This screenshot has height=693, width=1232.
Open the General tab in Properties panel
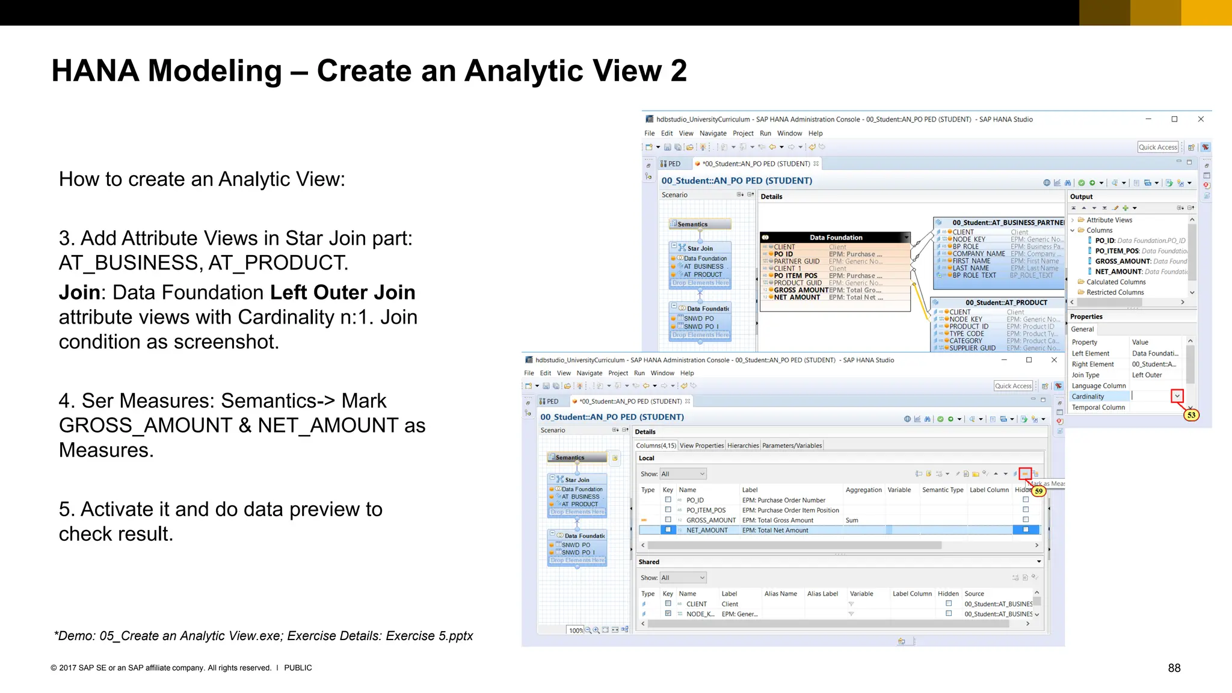click(x=1082, y=329)
